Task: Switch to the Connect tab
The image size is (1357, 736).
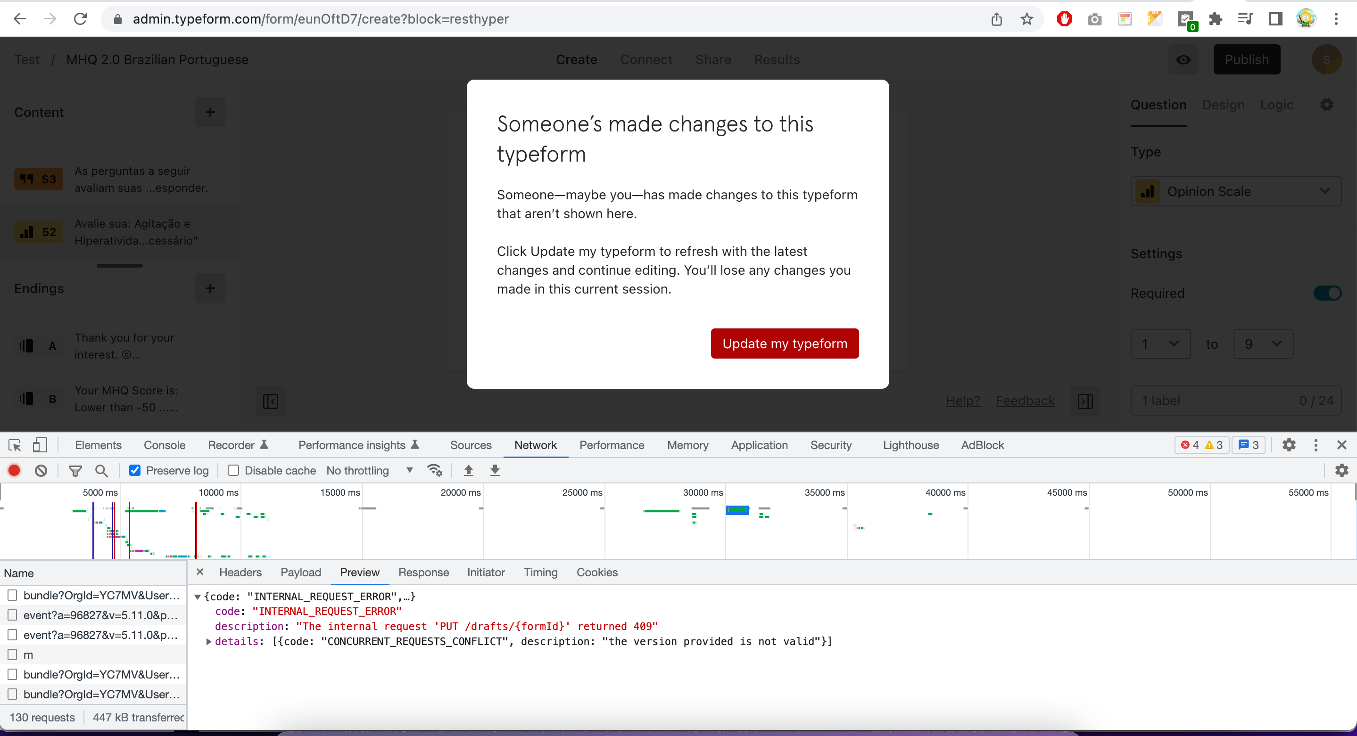Action: 646,59
